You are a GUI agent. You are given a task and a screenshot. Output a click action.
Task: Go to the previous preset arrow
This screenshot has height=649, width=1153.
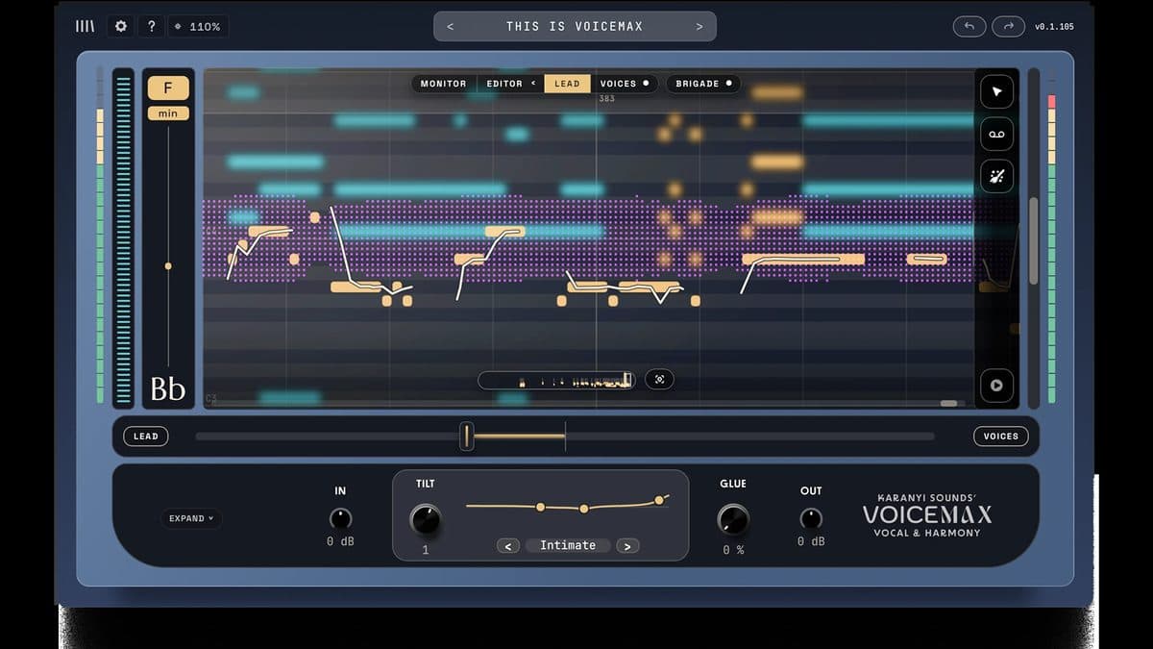pyautogui.click(x=451, y=26)
